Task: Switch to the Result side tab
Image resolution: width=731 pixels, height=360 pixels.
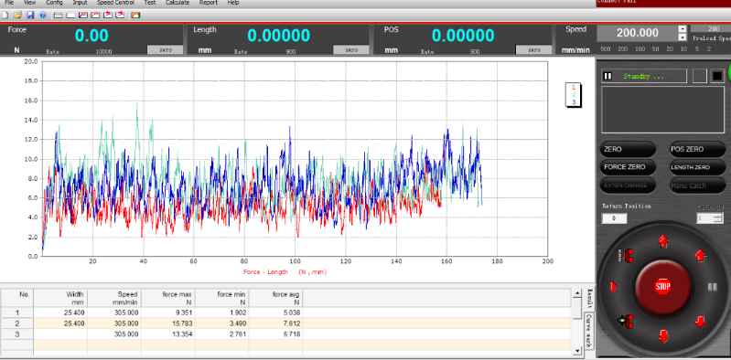Action: click(x=589, y=299)
